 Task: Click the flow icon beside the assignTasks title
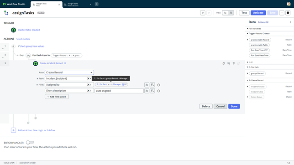coord(6,13)
